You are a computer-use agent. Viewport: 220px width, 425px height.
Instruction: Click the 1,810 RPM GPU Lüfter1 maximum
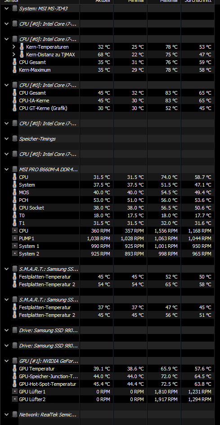(166, 392)
